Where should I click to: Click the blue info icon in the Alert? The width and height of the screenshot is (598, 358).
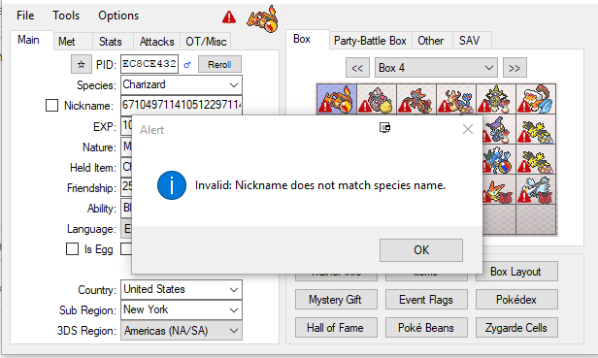[x=172, y=185]
